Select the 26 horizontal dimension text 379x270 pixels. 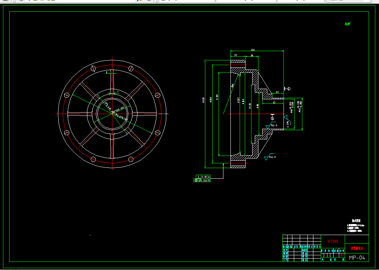point(252,56)
